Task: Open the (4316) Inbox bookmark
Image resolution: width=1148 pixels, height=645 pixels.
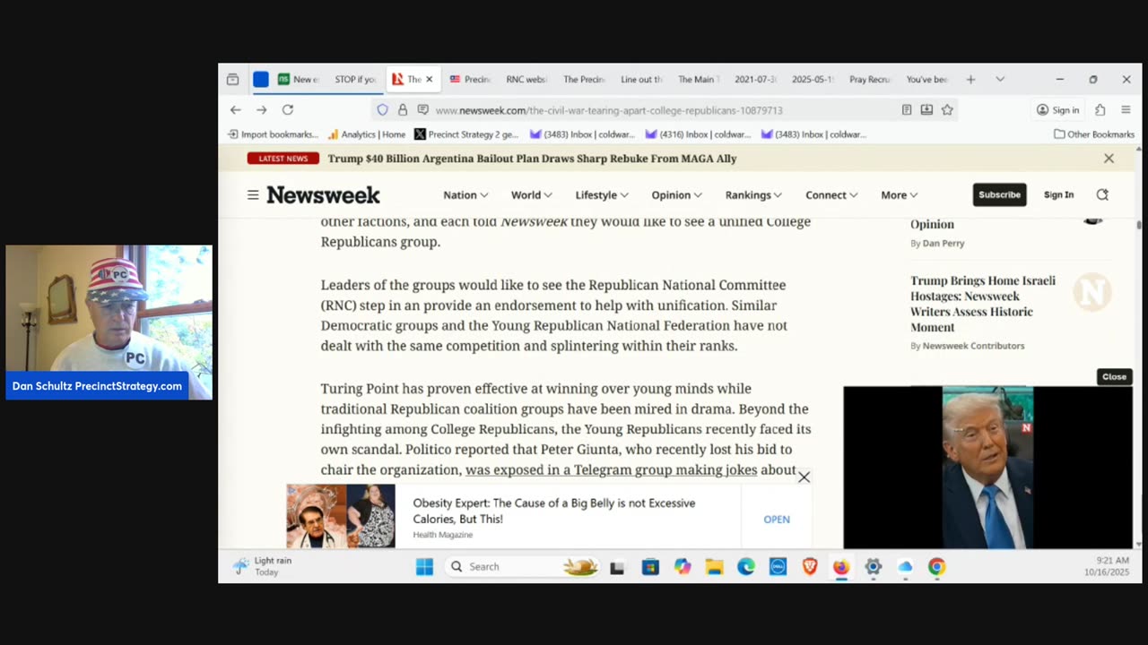Action: (698, 134)
